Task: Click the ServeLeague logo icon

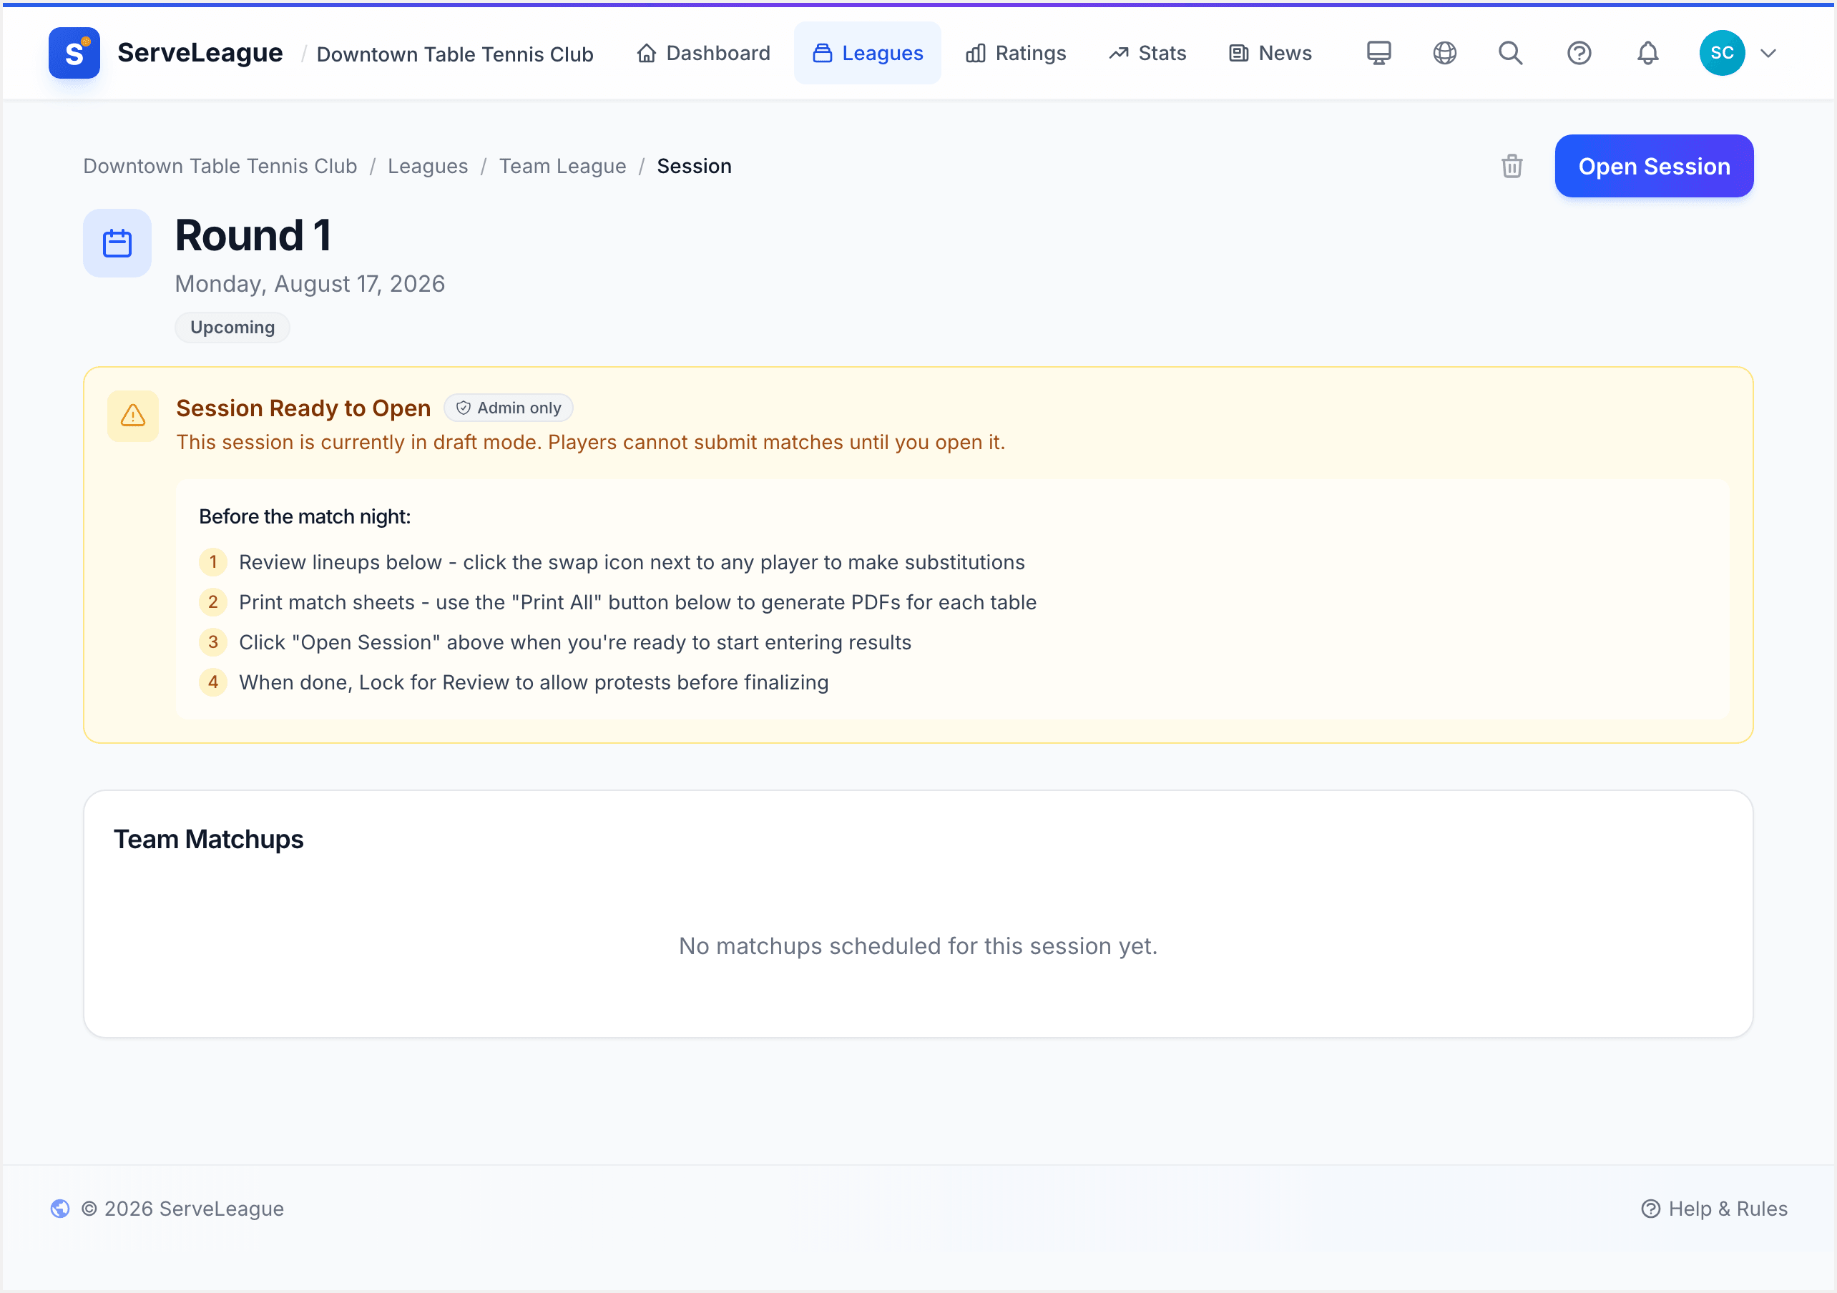Action: [x=74, y=53]
